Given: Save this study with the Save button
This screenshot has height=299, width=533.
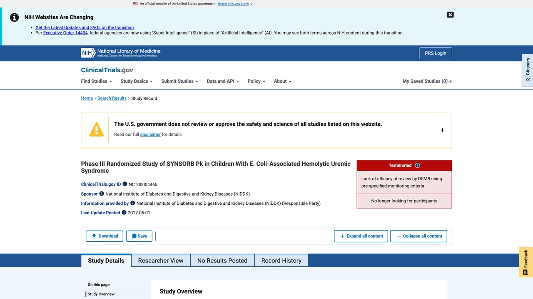Looking at the screenshot, I should [x=139, y=236].
